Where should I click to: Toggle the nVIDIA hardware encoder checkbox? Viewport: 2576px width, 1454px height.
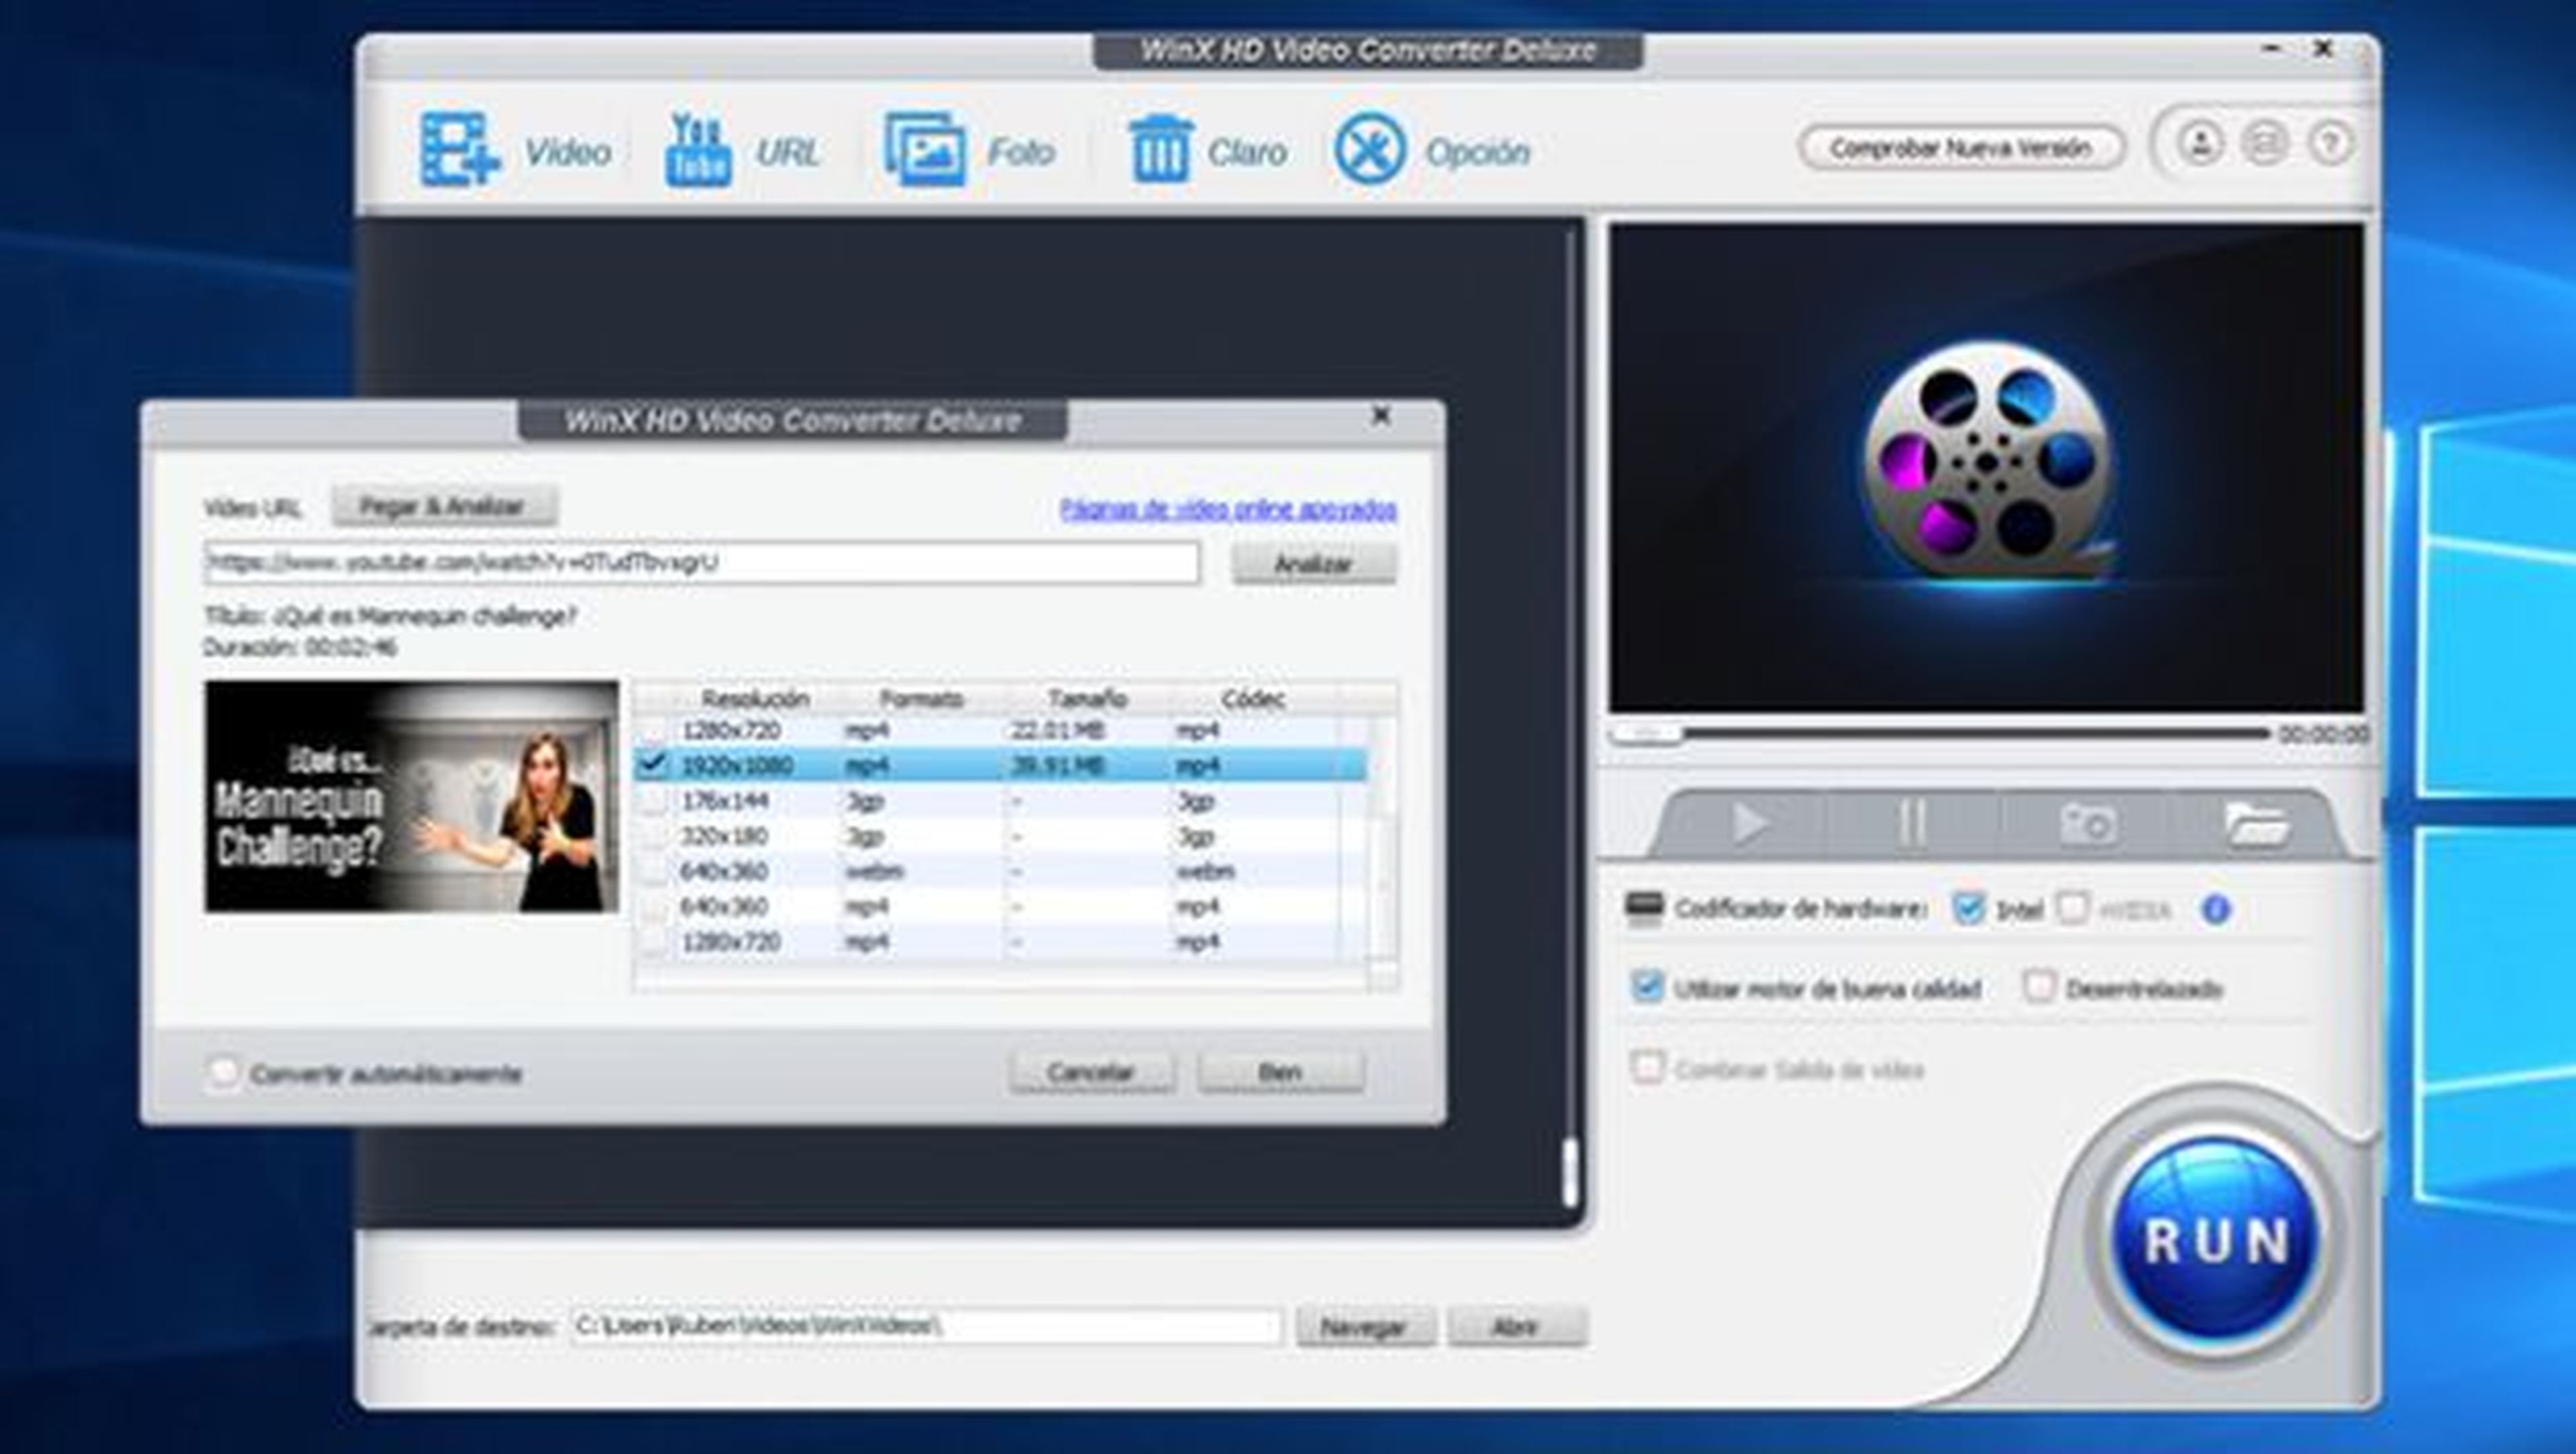tap(2073, 908)
